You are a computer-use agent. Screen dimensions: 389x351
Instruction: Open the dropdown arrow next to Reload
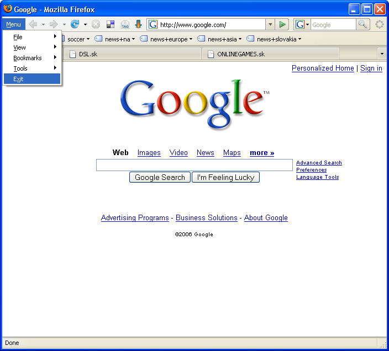85,24
